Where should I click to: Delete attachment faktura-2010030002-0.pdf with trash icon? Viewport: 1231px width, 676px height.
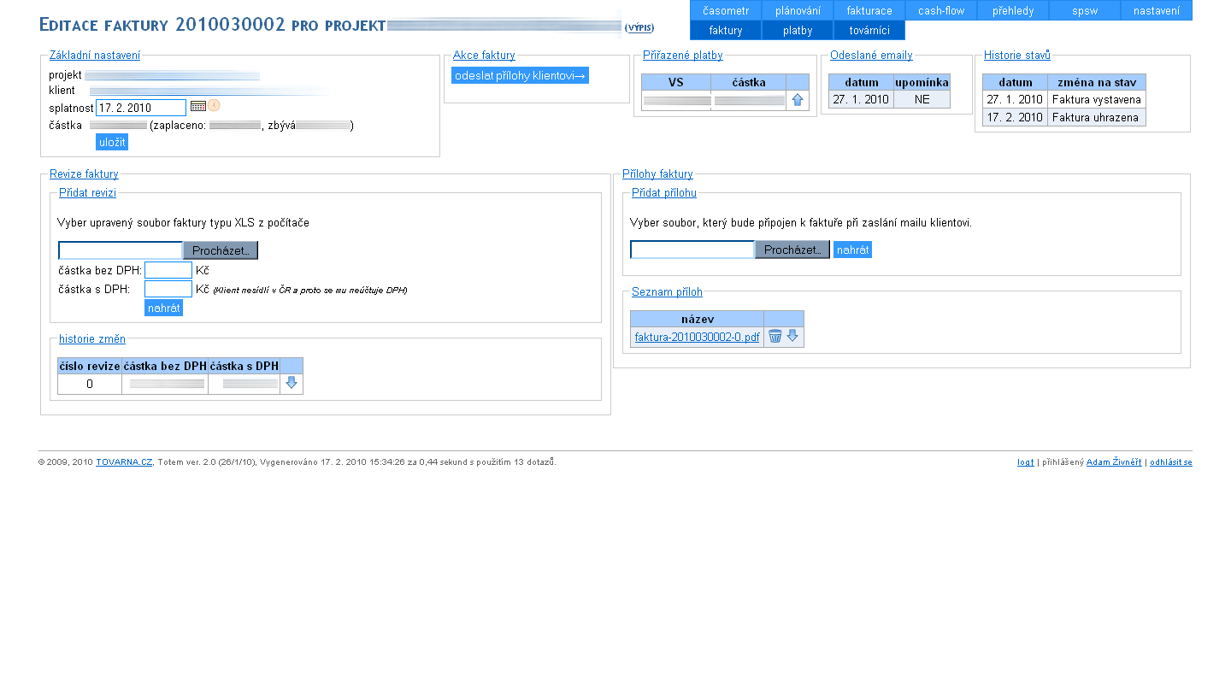[x=775, y=337]
